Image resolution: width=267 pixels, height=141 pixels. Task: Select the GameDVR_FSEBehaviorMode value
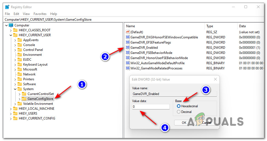(x=151, y=53)
